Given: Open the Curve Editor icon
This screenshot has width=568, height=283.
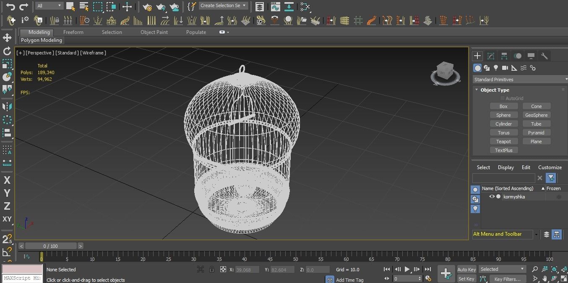Looking at the screenshot, I should pos(275,6).
